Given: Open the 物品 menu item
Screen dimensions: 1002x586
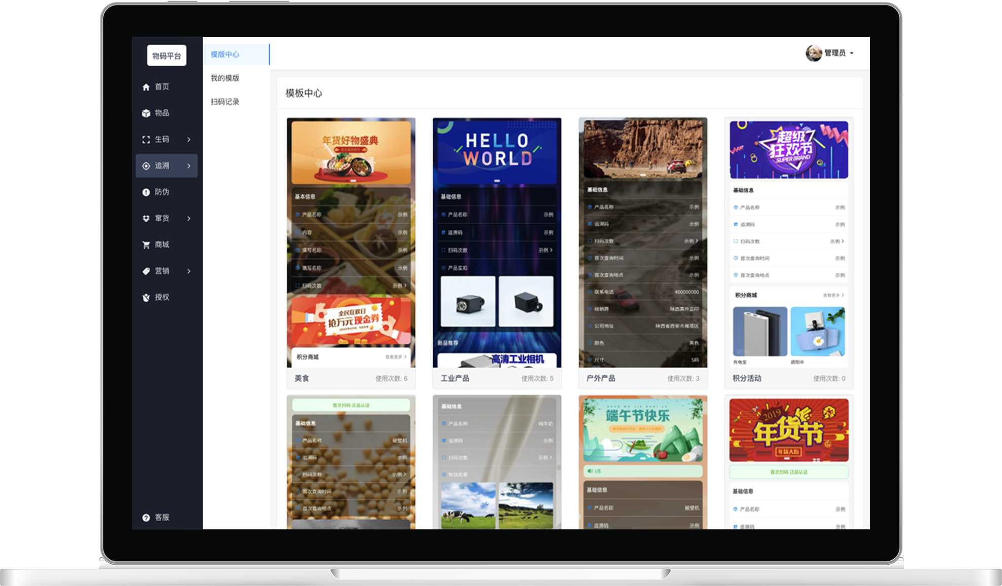Looking at the screenshot, I should [167, 113].
